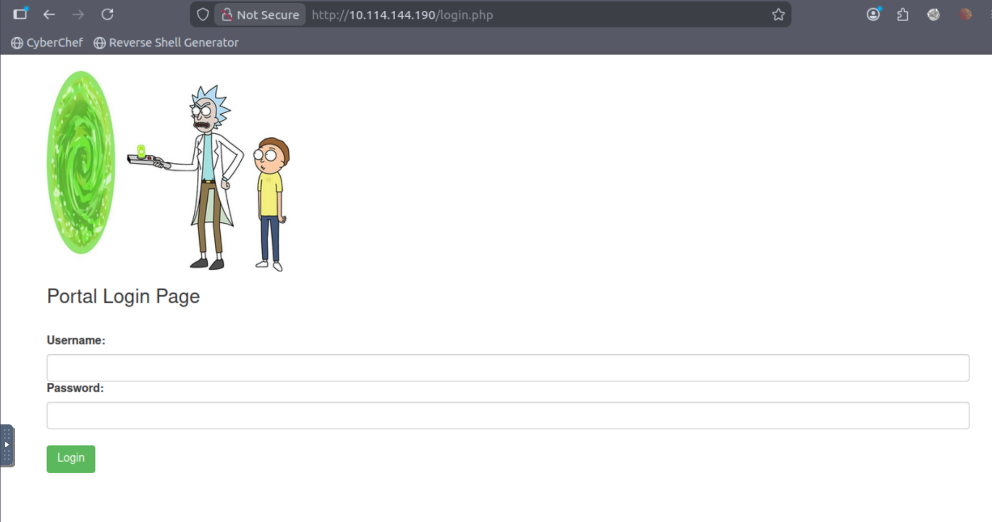The width and height of the screenshot is (992, 522).
Task: Focus the address bar URL
Action: pos(402,15)
